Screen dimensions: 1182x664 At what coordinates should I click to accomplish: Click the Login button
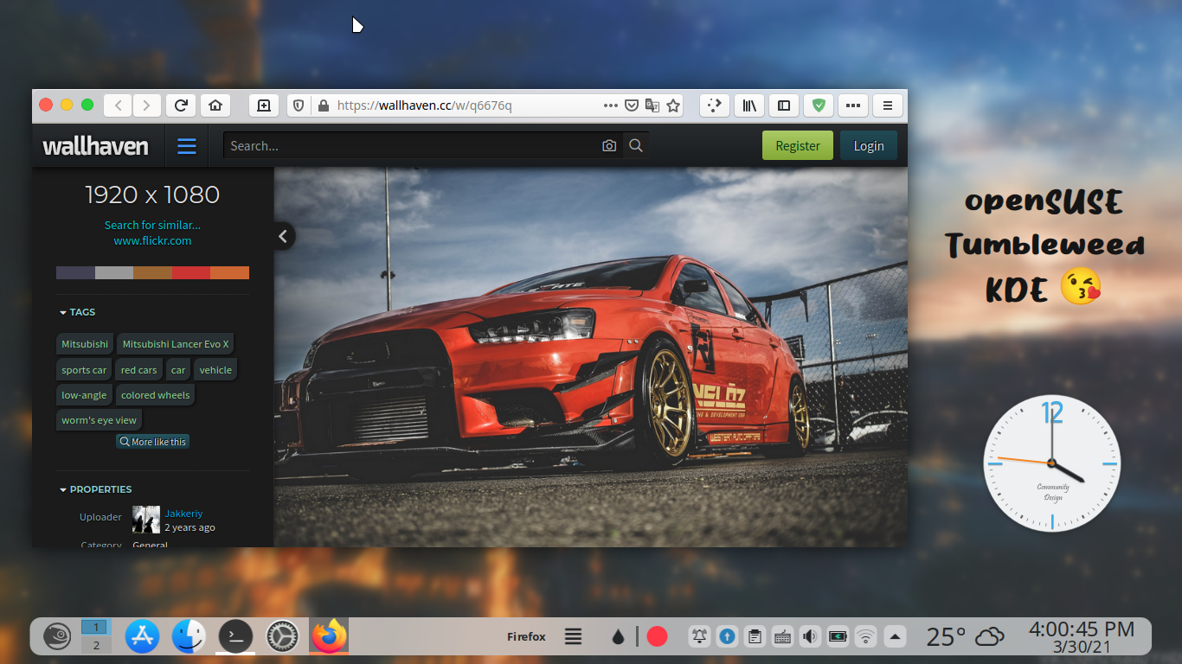pos(869,146)
